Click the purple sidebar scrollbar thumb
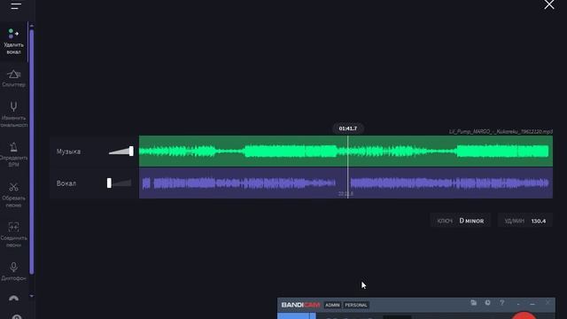 tap(32, 152)
